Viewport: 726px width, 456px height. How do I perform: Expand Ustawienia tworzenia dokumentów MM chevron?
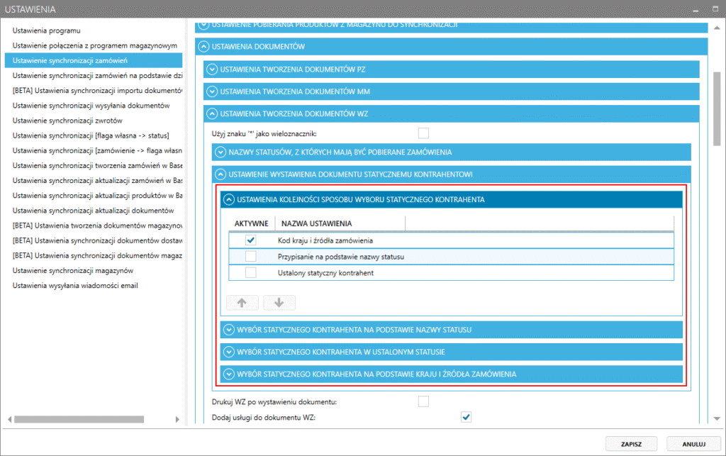point(212,91)
